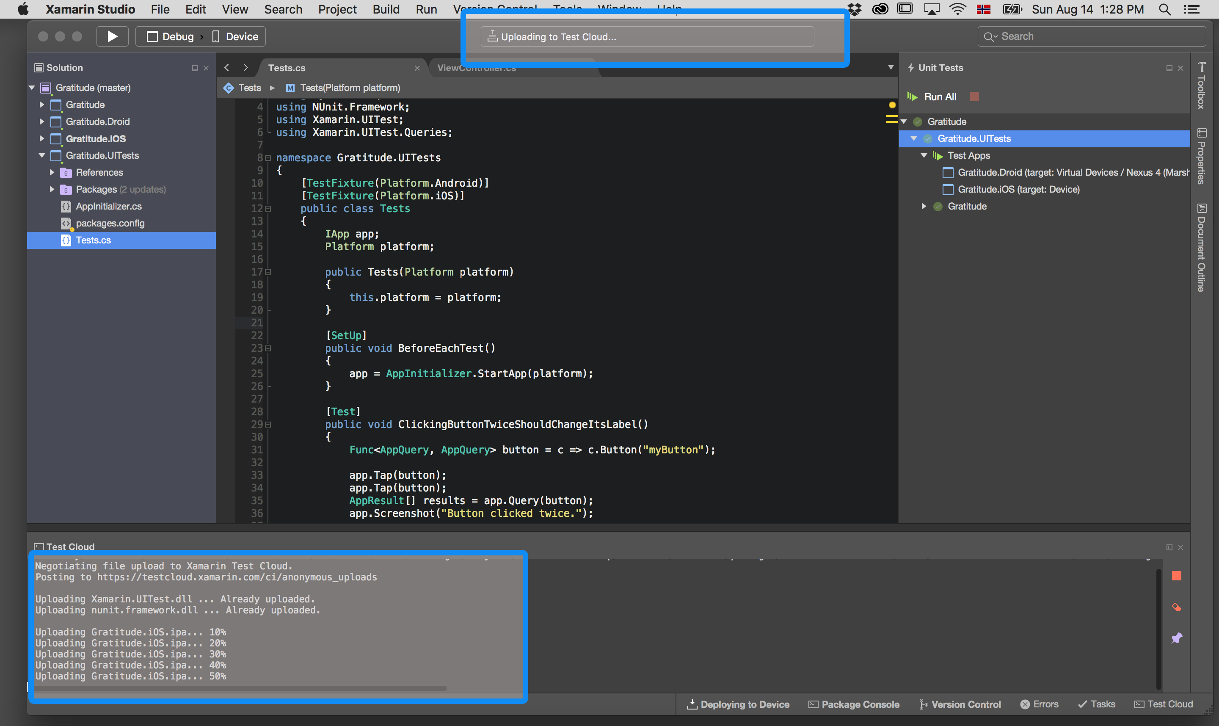The height and width of the screenshot is (726, 1219).
Task: Select Gratitude.UITests in Unit Tests pad
Action: tap(1044, 138)
